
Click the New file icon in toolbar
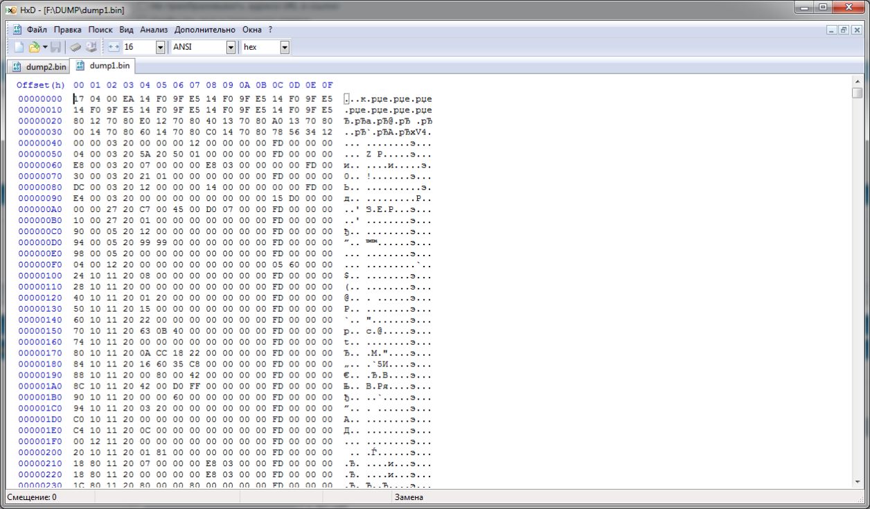click(19, 47)
